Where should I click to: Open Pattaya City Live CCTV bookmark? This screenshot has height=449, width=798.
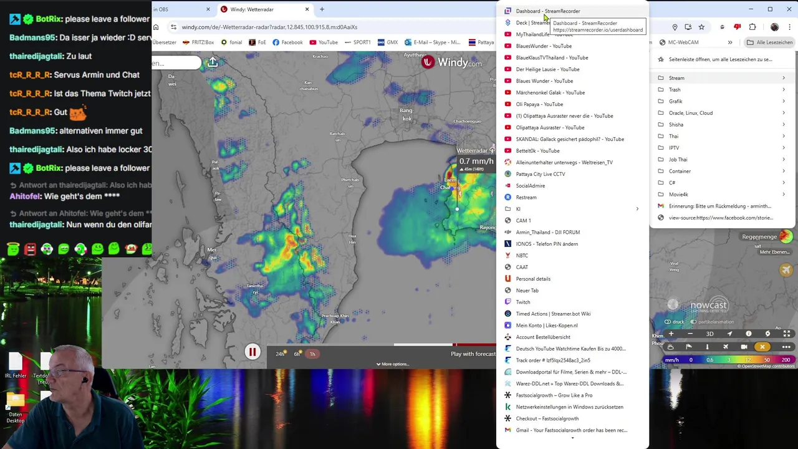pos(572,174)
